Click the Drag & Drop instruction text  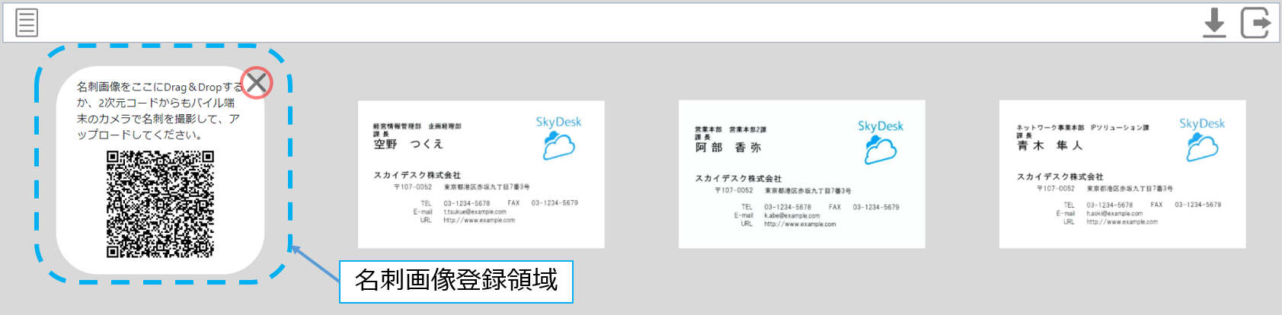tap(159, 111)
